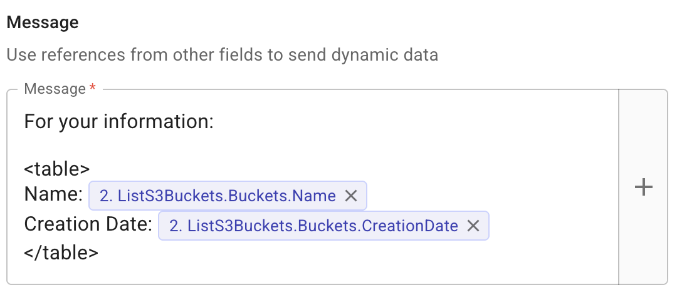Select the ListS3Buckets.Buckets.Name reference chip label
Screen dimensions: 677x300
pos(218,196)
